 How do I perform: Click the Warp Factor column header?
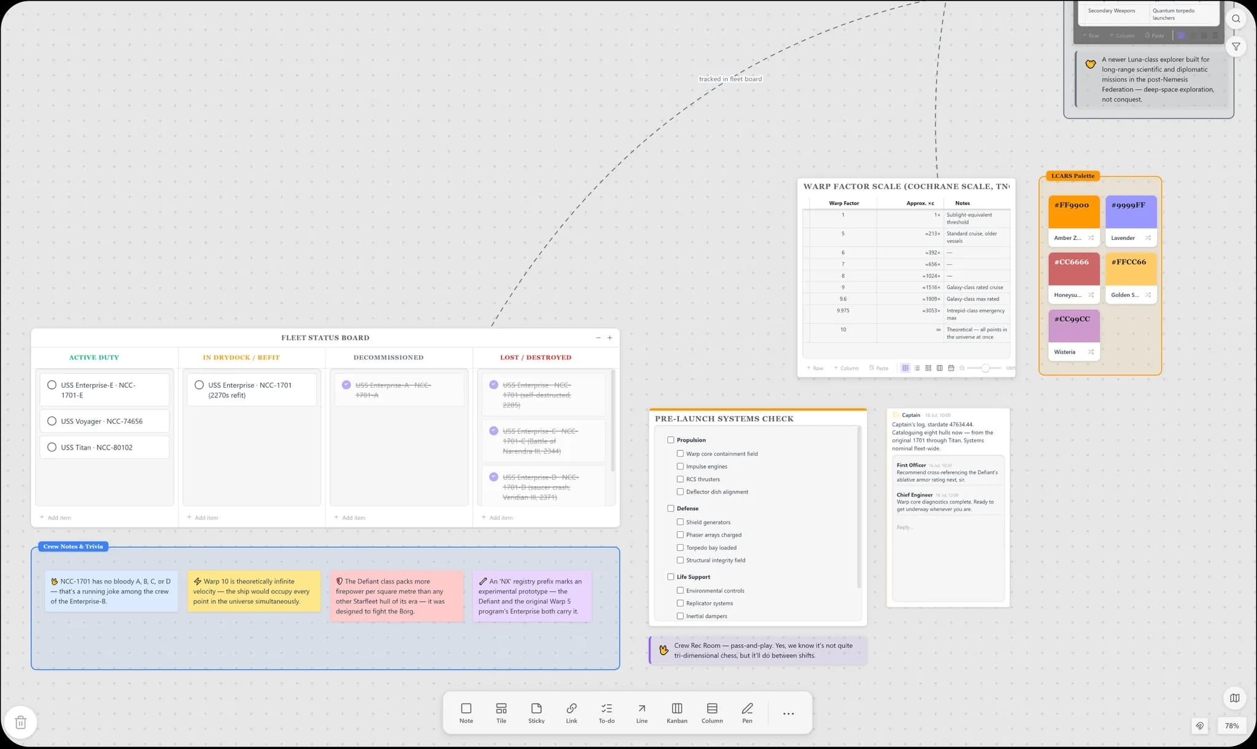[x=843, y=203]
